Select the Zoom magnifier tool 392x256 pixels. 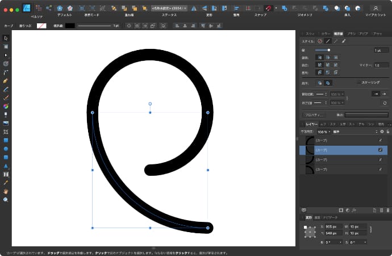6,200
